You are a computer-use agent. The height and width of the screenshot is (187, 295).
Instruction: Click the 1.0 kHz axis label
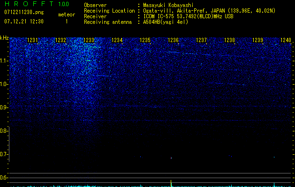point(4,84)
